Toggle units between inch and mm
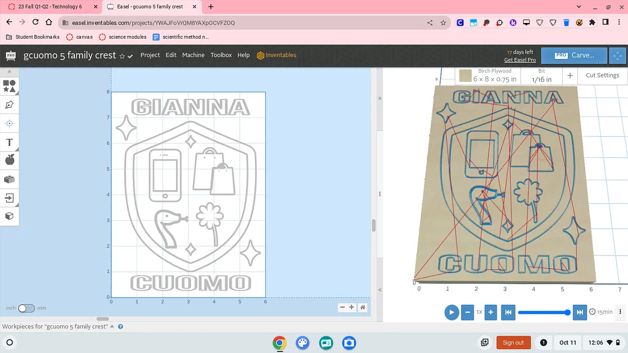This screenshot has height=353, width=628. point(26,308)
